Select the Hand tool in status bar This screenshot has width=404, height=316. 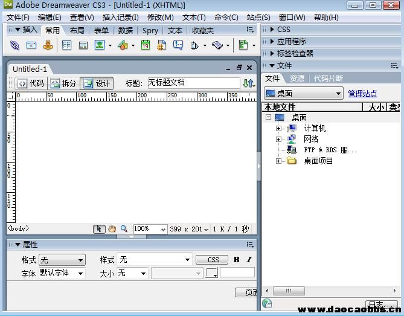[112, 229]
